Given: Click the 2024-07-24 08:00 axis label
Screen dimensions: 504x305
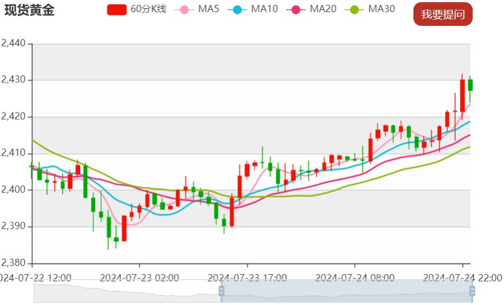Looking at the screenshot, I should click(355, 278).
